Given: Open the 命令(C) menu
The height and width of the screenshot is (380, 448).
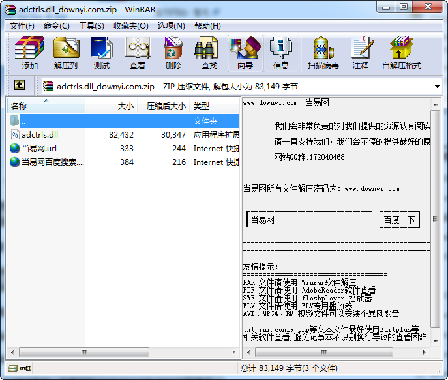Looking at the screenshot, I should (x=57, y=26).
